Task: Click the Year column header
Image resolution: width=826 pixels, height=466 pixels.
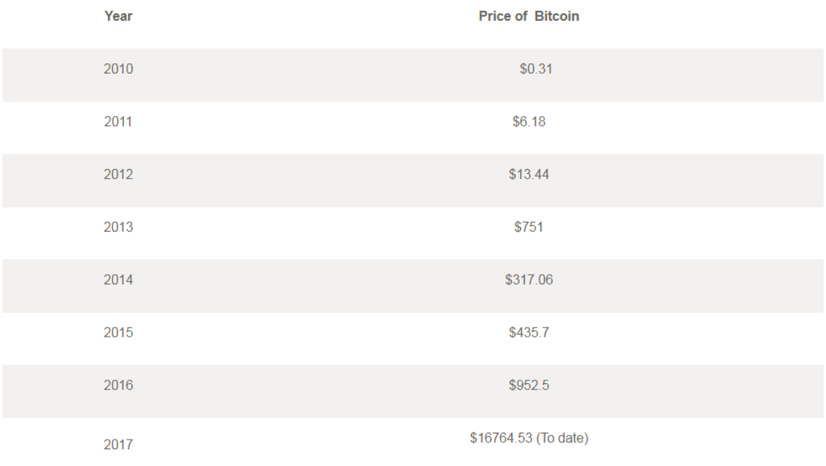Action: [118, 17]
